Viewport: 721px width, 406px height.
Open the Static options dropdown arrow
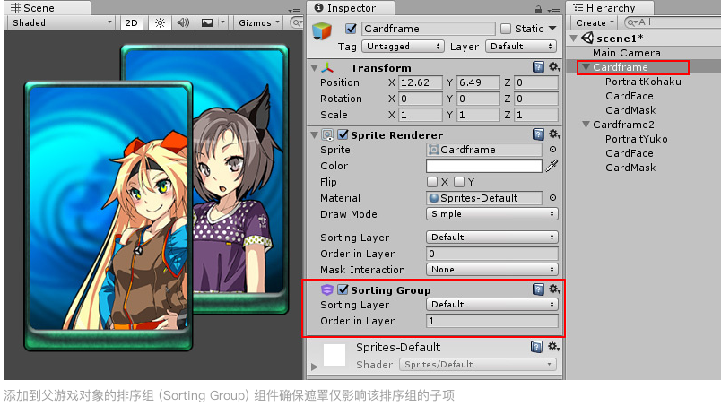coord(552,29)
